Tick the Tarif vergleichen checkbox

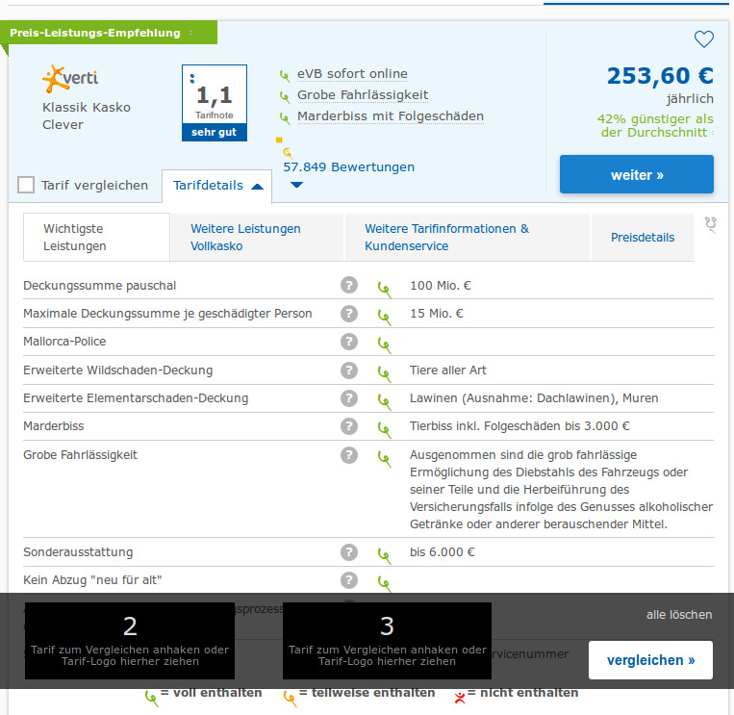tap(26, 185)
